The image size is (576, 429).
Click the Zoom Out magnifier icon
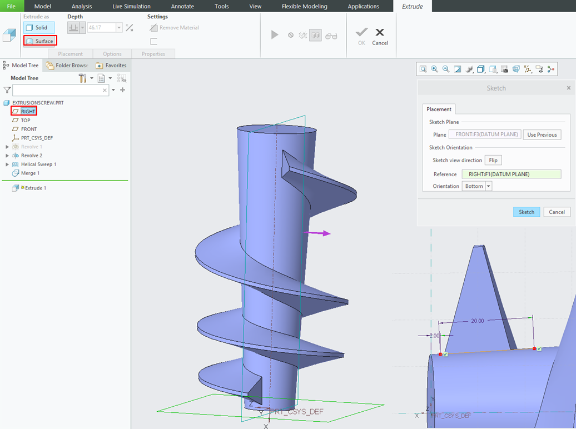pos(446,69)
